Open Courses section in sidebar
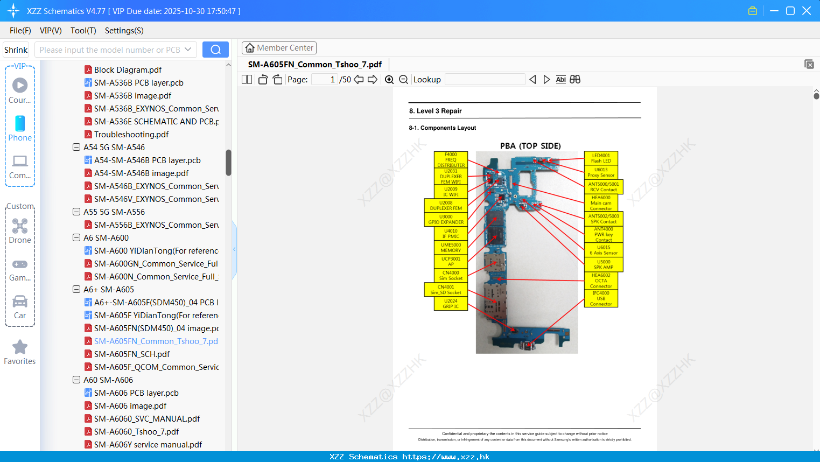The image size is (820, 462). [x=20, y=90]
